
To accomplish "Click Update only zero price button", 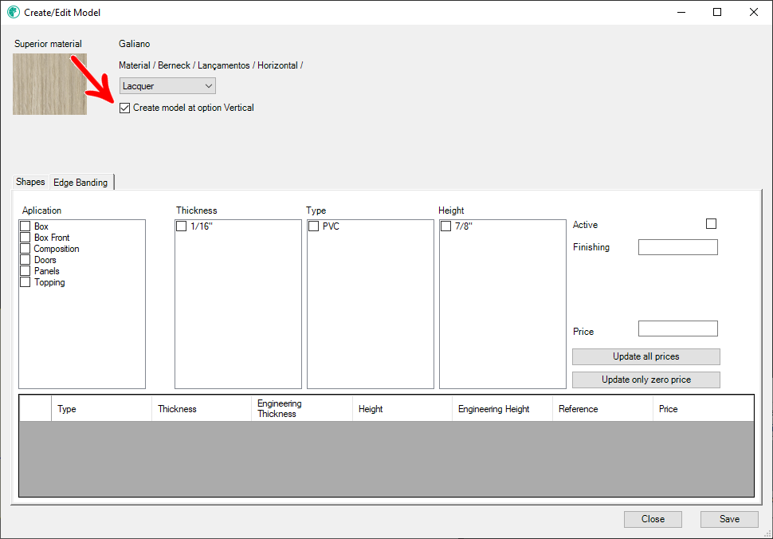I will click(x=645, y=380).
